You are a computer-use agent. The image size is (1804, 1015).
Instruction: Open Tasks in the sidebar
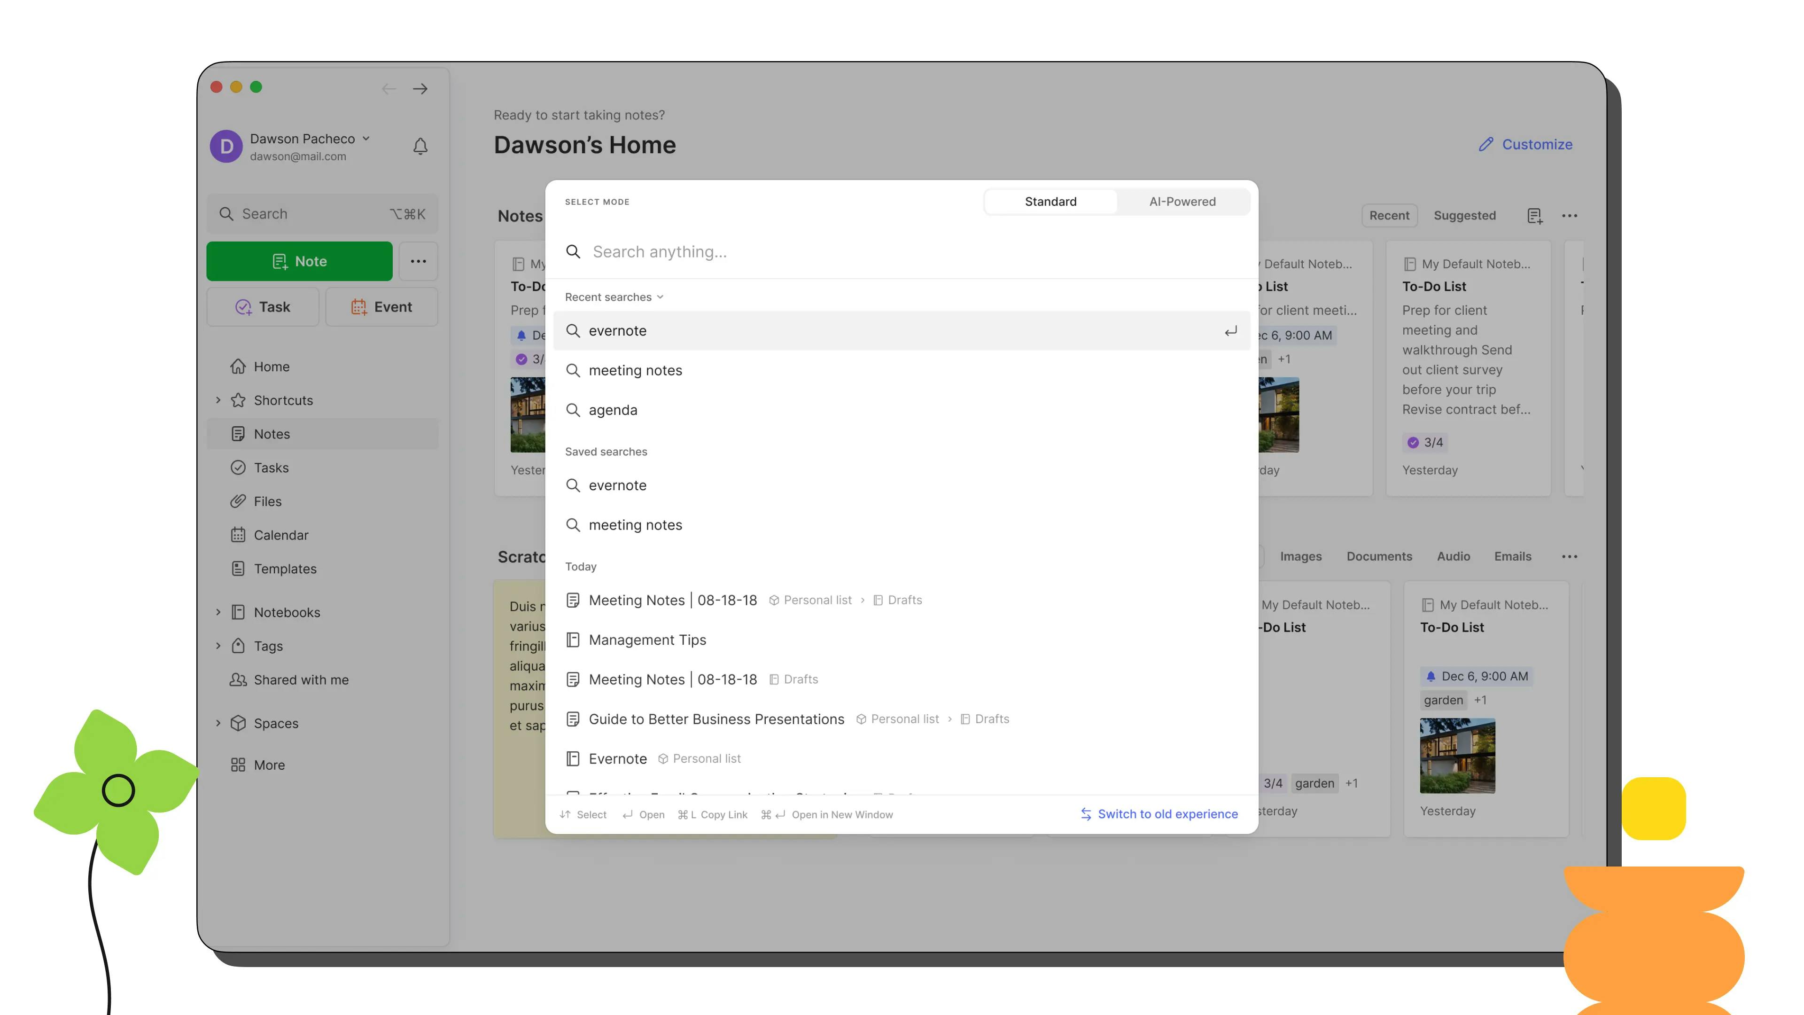323,467
